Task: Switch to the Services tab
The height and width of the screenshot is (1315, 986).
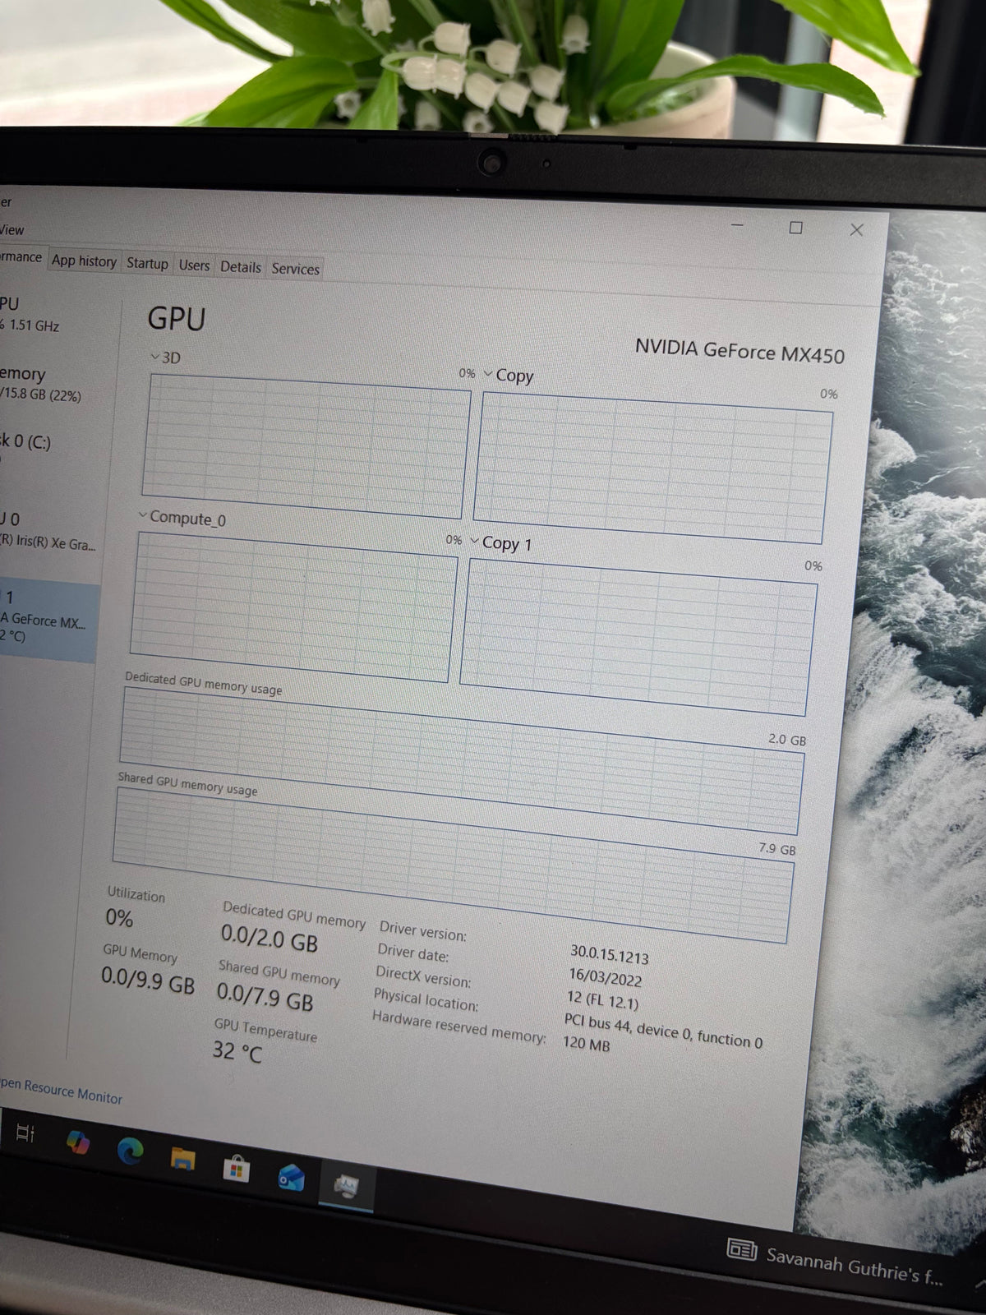Action: [295, 269]
